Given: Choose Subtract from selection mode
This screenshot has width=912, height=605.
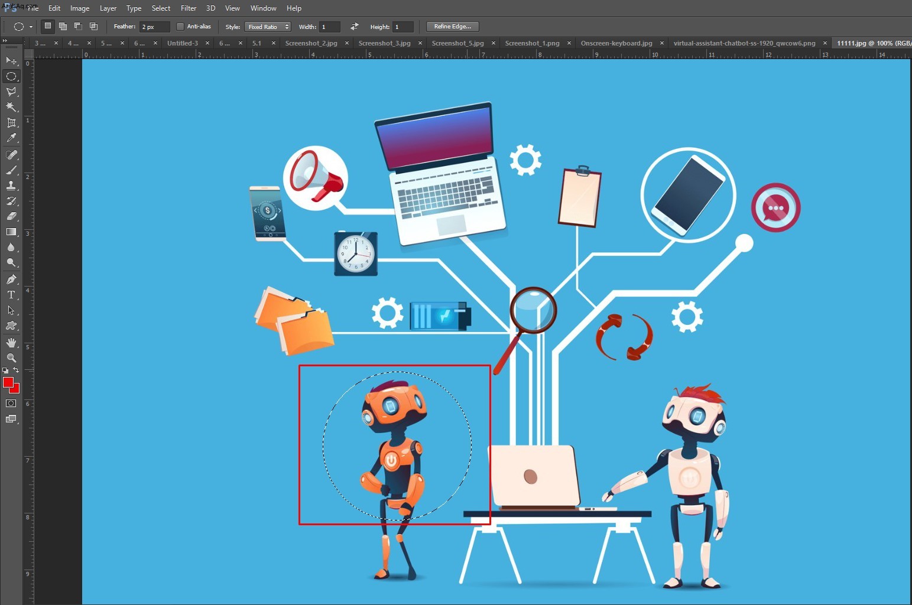Looking at the screenshot, I should tap(78, 26).
